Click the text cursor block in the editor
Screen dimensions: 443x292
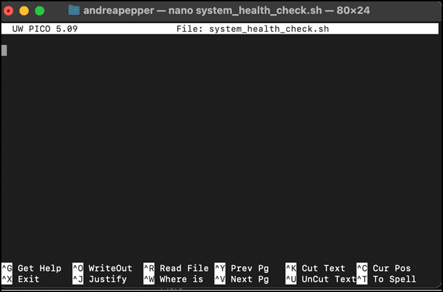point(4,51)
